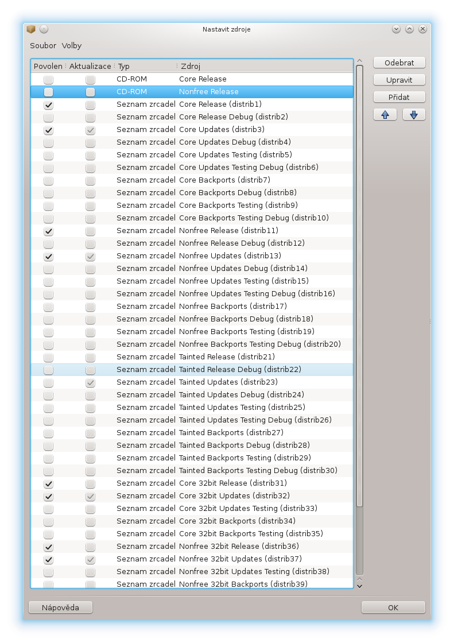Click the move-down arrow button
The width and height of the screenshot is (454, 643).
[414, 115]
